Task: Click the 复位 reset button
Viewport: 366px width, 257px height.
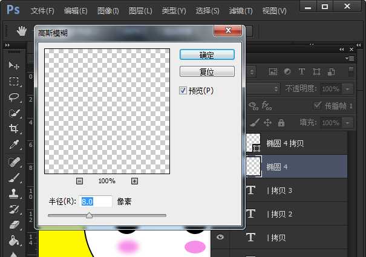Action: 207,71
